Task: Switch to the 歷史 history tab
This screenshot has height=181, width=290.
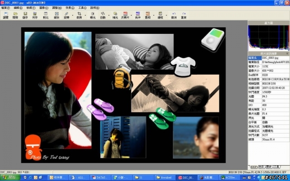Action: (x=269, y=167)
